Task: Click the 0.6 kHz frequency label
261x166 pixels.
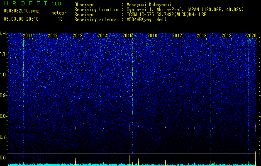Action: [3, 158]
